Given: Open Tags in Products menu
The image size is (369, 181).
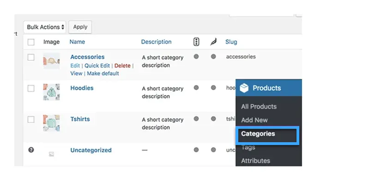Looking at the screenshot, I should (x=248, y=147).
